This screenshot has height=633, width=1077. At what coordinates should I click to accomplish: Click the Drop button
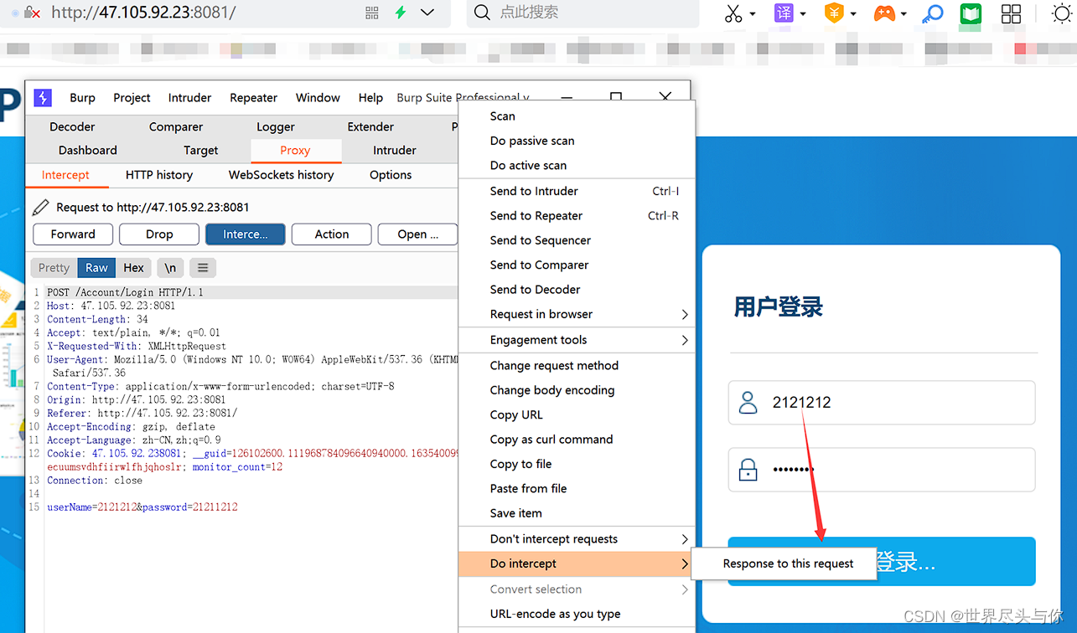pos(159,234)
